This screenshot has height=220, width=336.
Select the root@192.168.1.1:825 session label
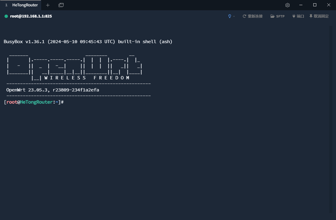(31, 16)
